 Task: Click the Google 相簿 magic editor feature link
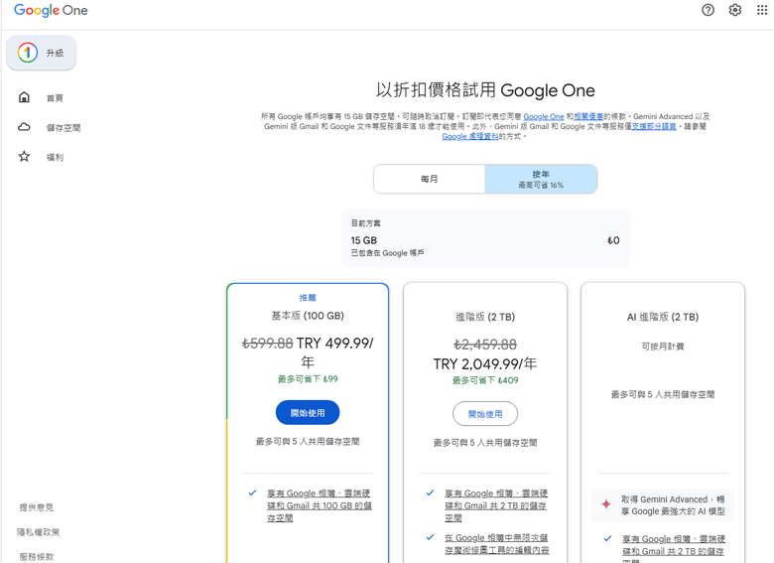coord(496,544)
